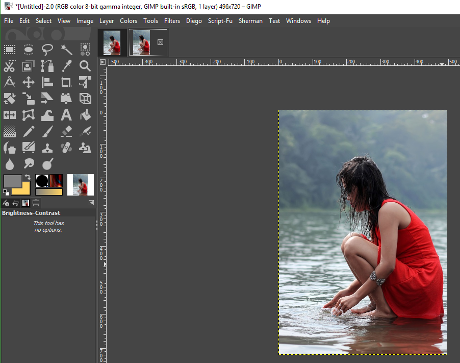The height and width of the screenshot is (363, 460).
Task: Select the Rectangle Select tool
Action: (10, 50)
